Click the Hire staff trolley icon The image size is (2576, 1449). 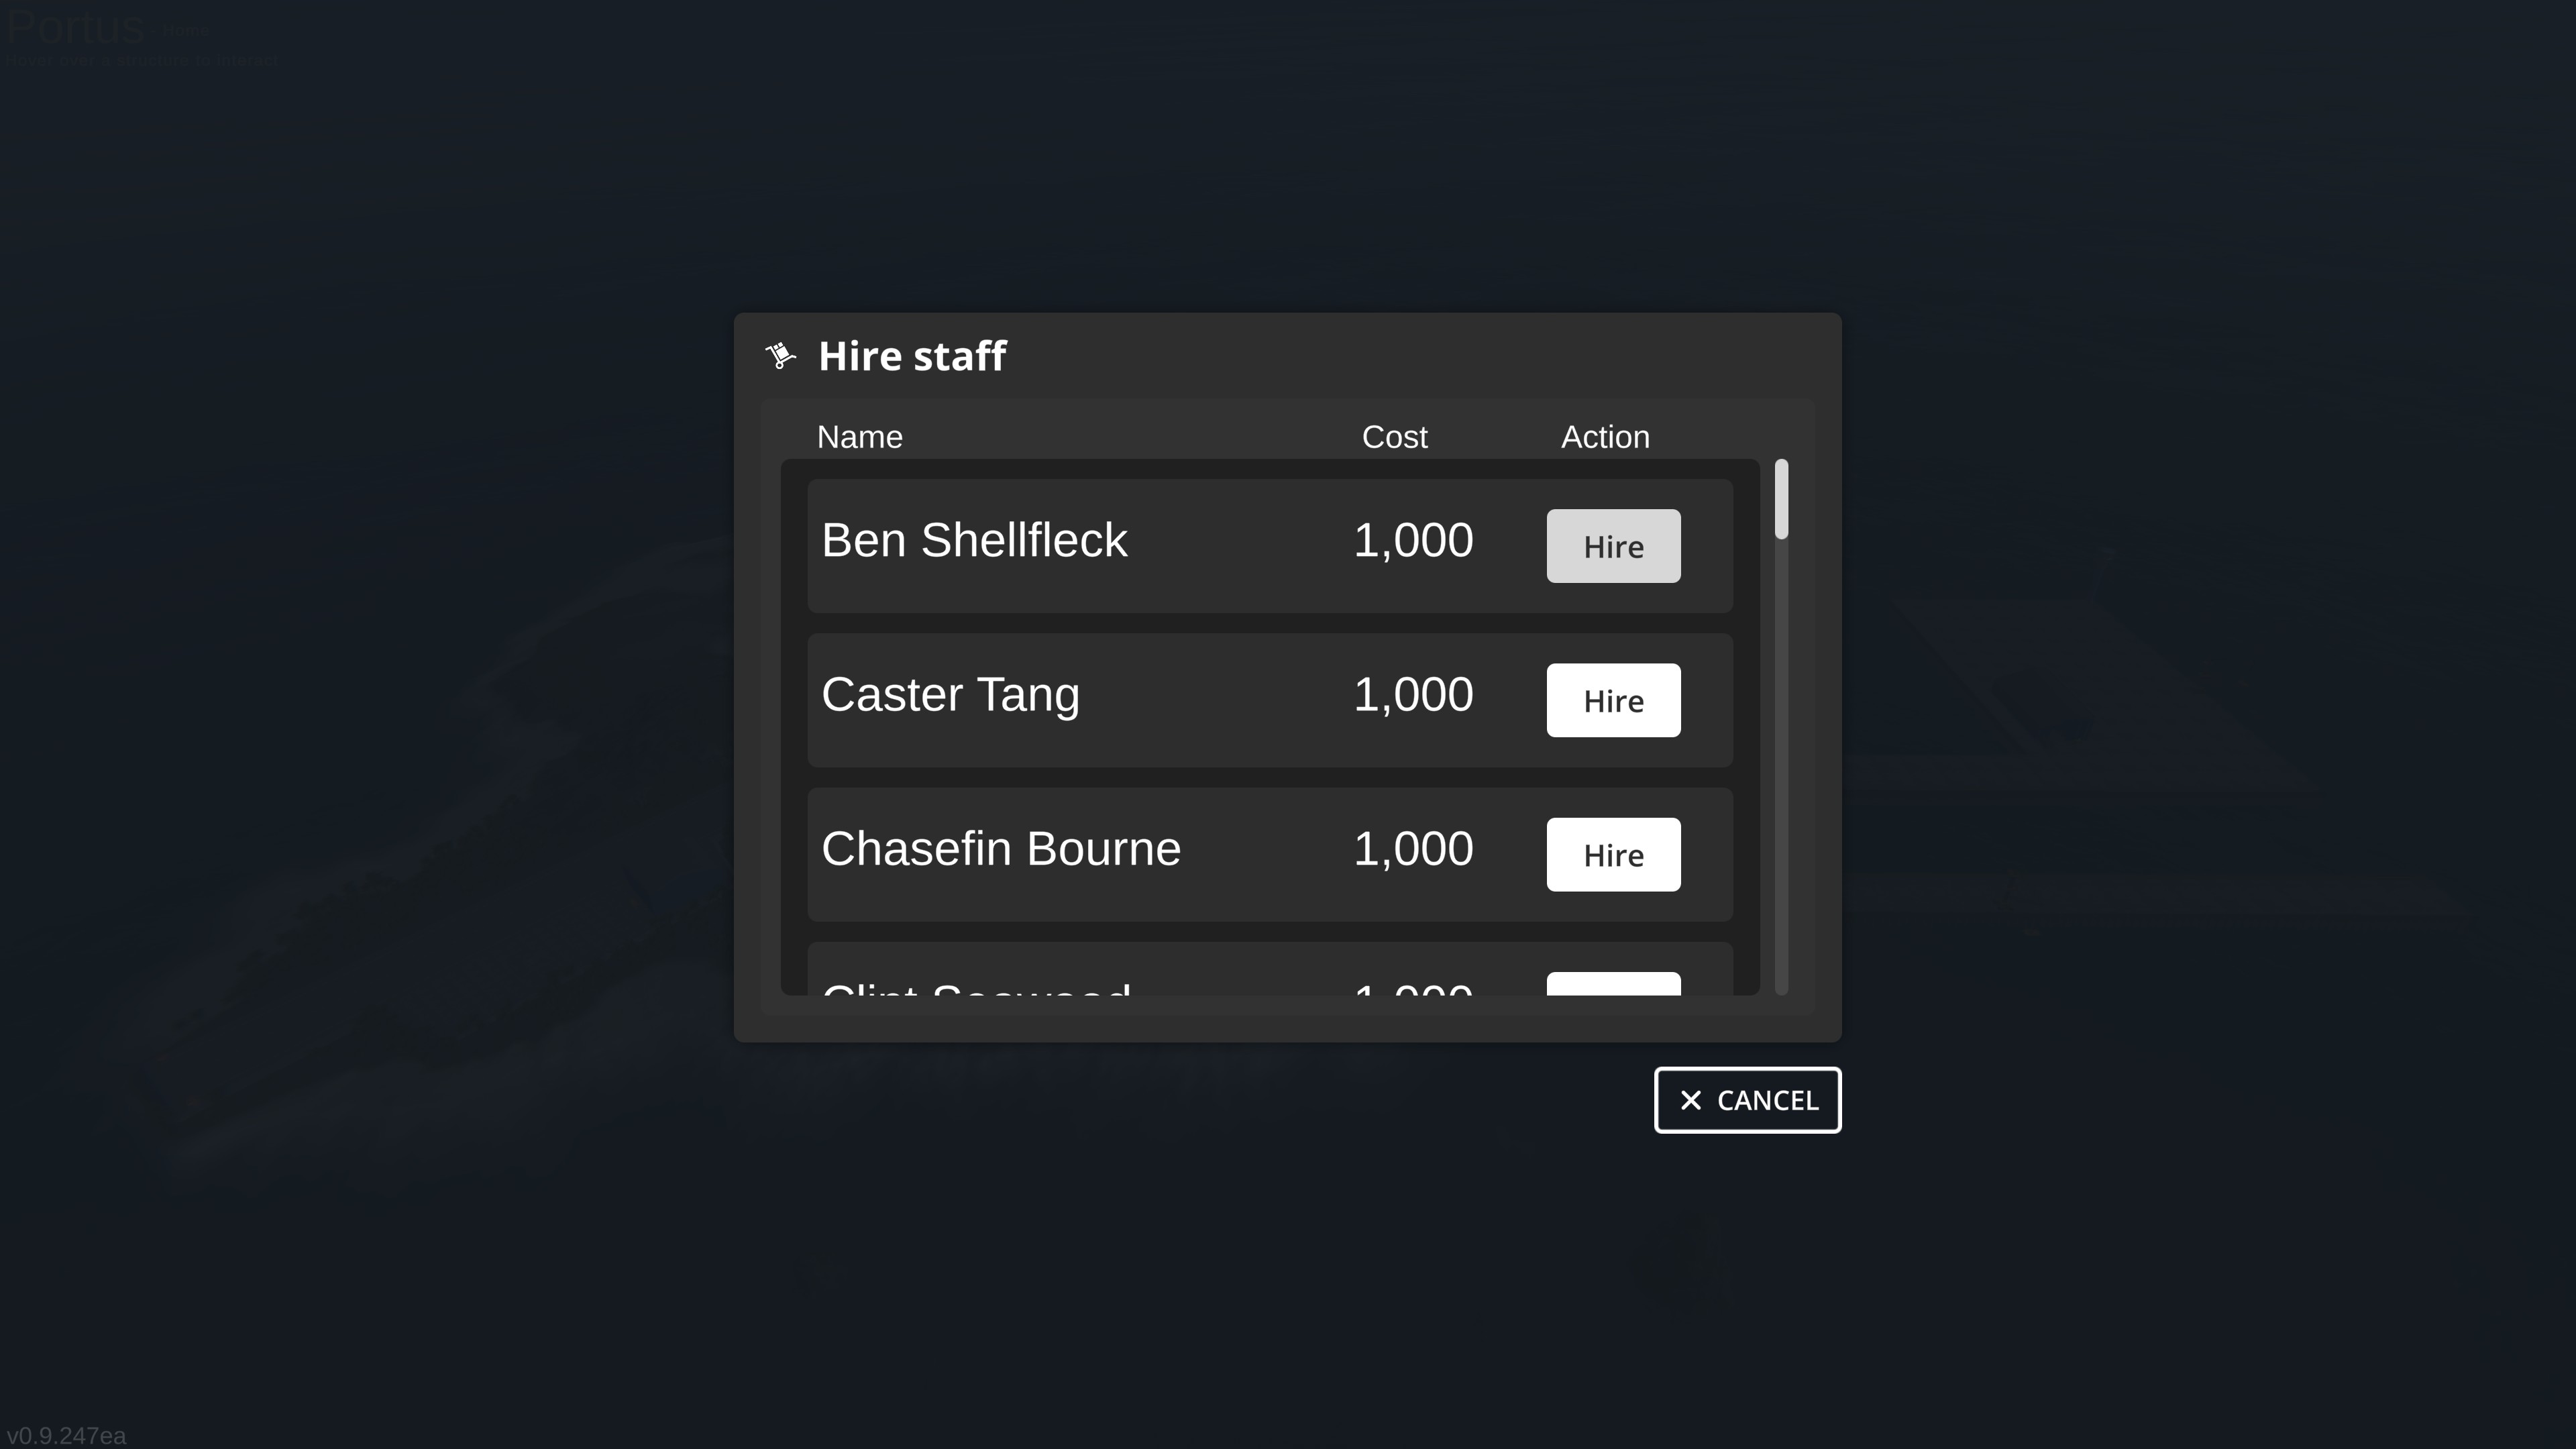(x=780, y=355)
